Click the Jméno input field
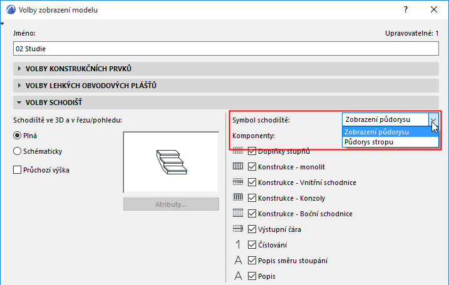 tap(226, 49)
